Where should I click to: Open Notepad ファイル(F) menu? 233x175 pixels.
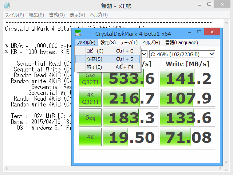tap(15, 15)
